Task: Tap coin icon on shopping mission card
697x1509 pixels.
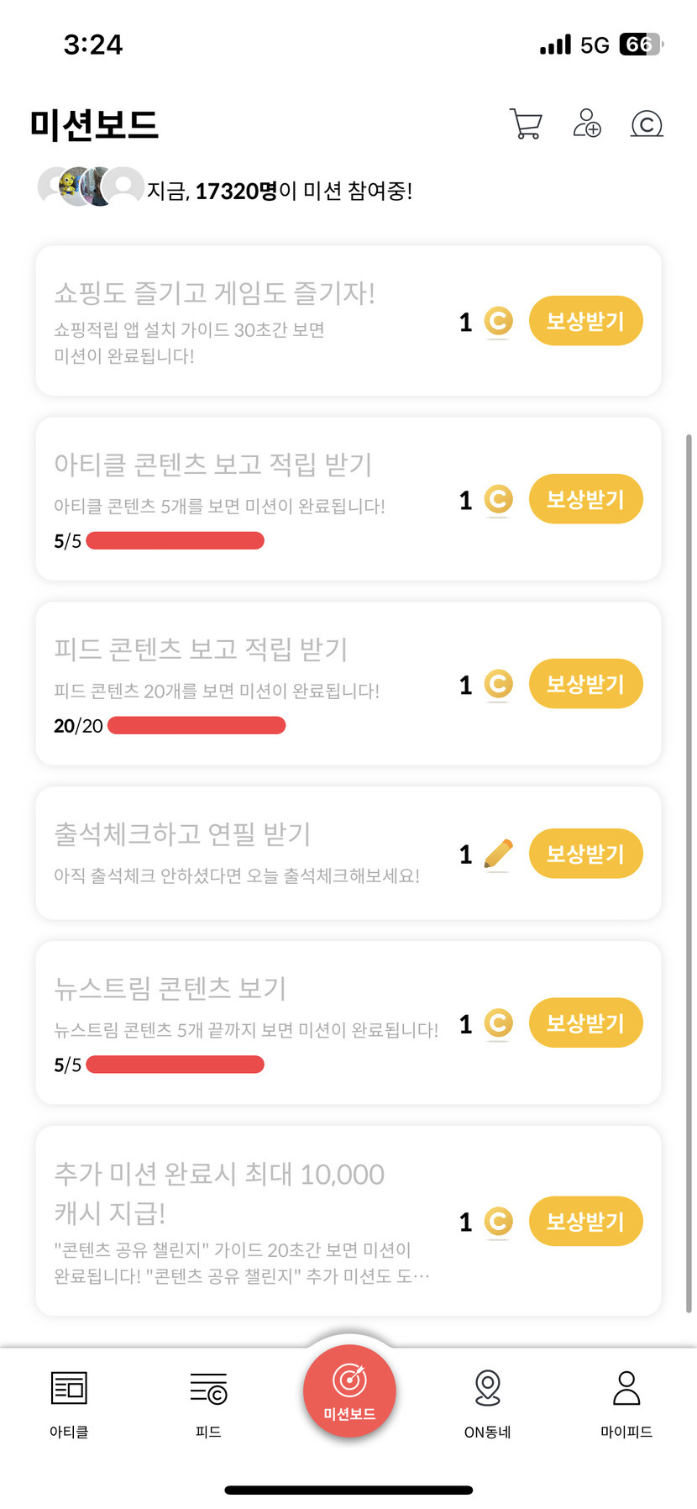Action: [x=498, y=322]
